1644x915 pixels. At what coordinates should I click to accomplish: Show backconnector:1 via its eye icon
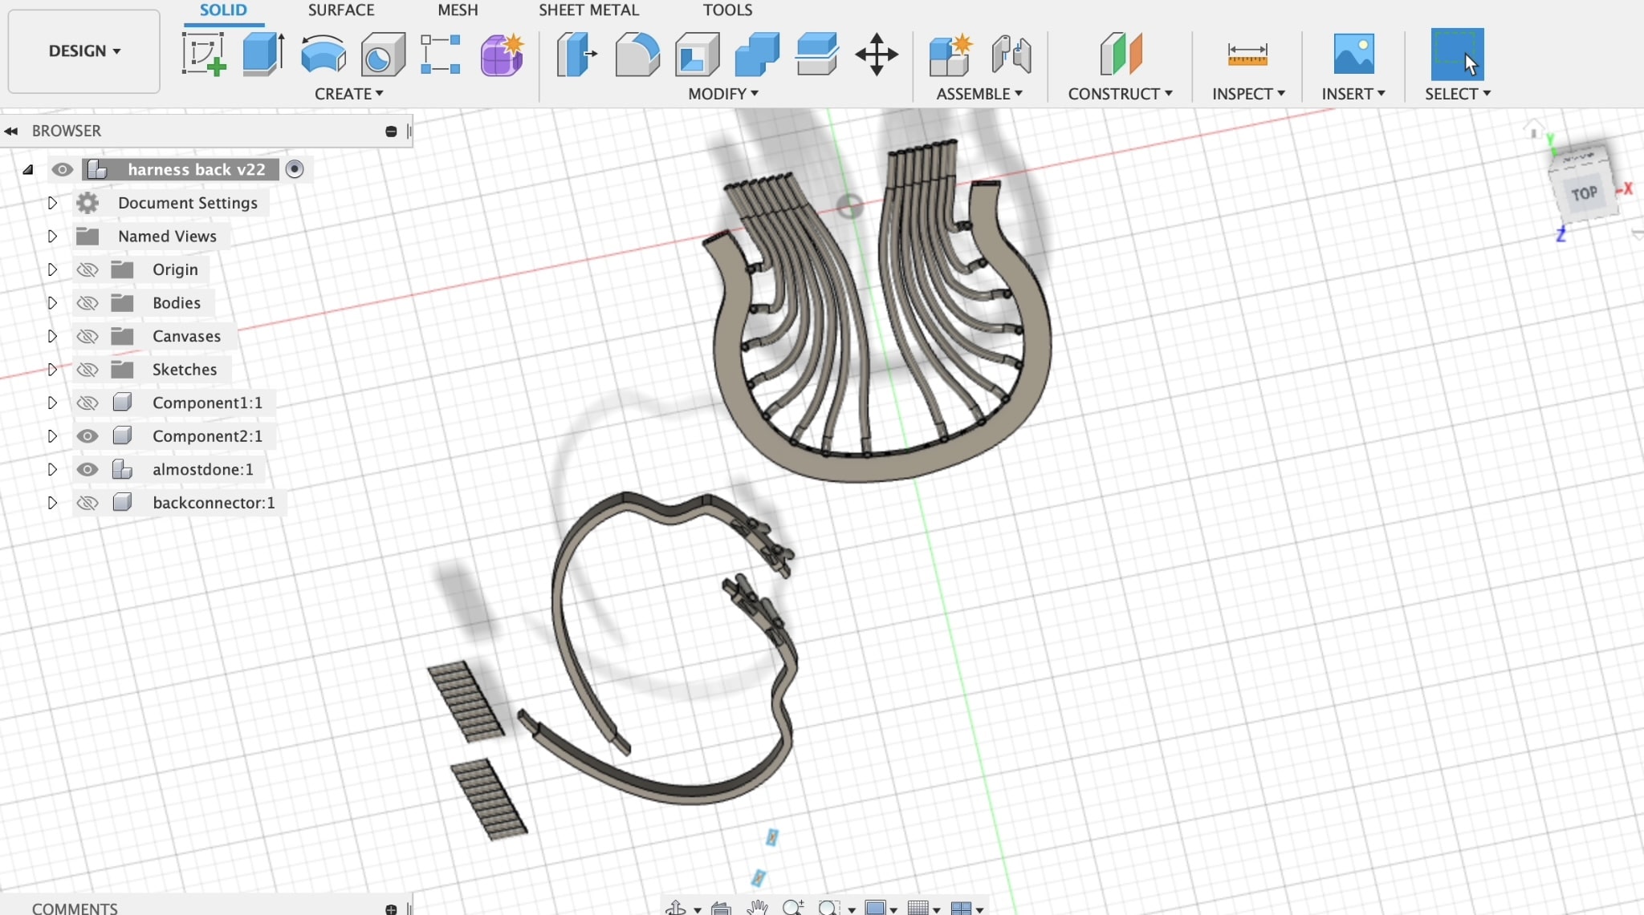(87, 503)
